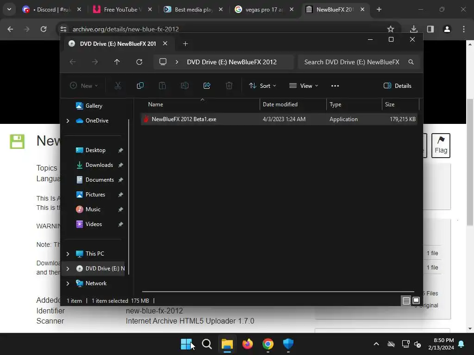
Task: Open File Explorer from the taskbar
Action: [x=227, y=344]
